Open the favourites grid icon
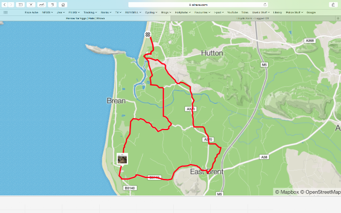Screen dimensions: 341x213 tap(6, 12)
